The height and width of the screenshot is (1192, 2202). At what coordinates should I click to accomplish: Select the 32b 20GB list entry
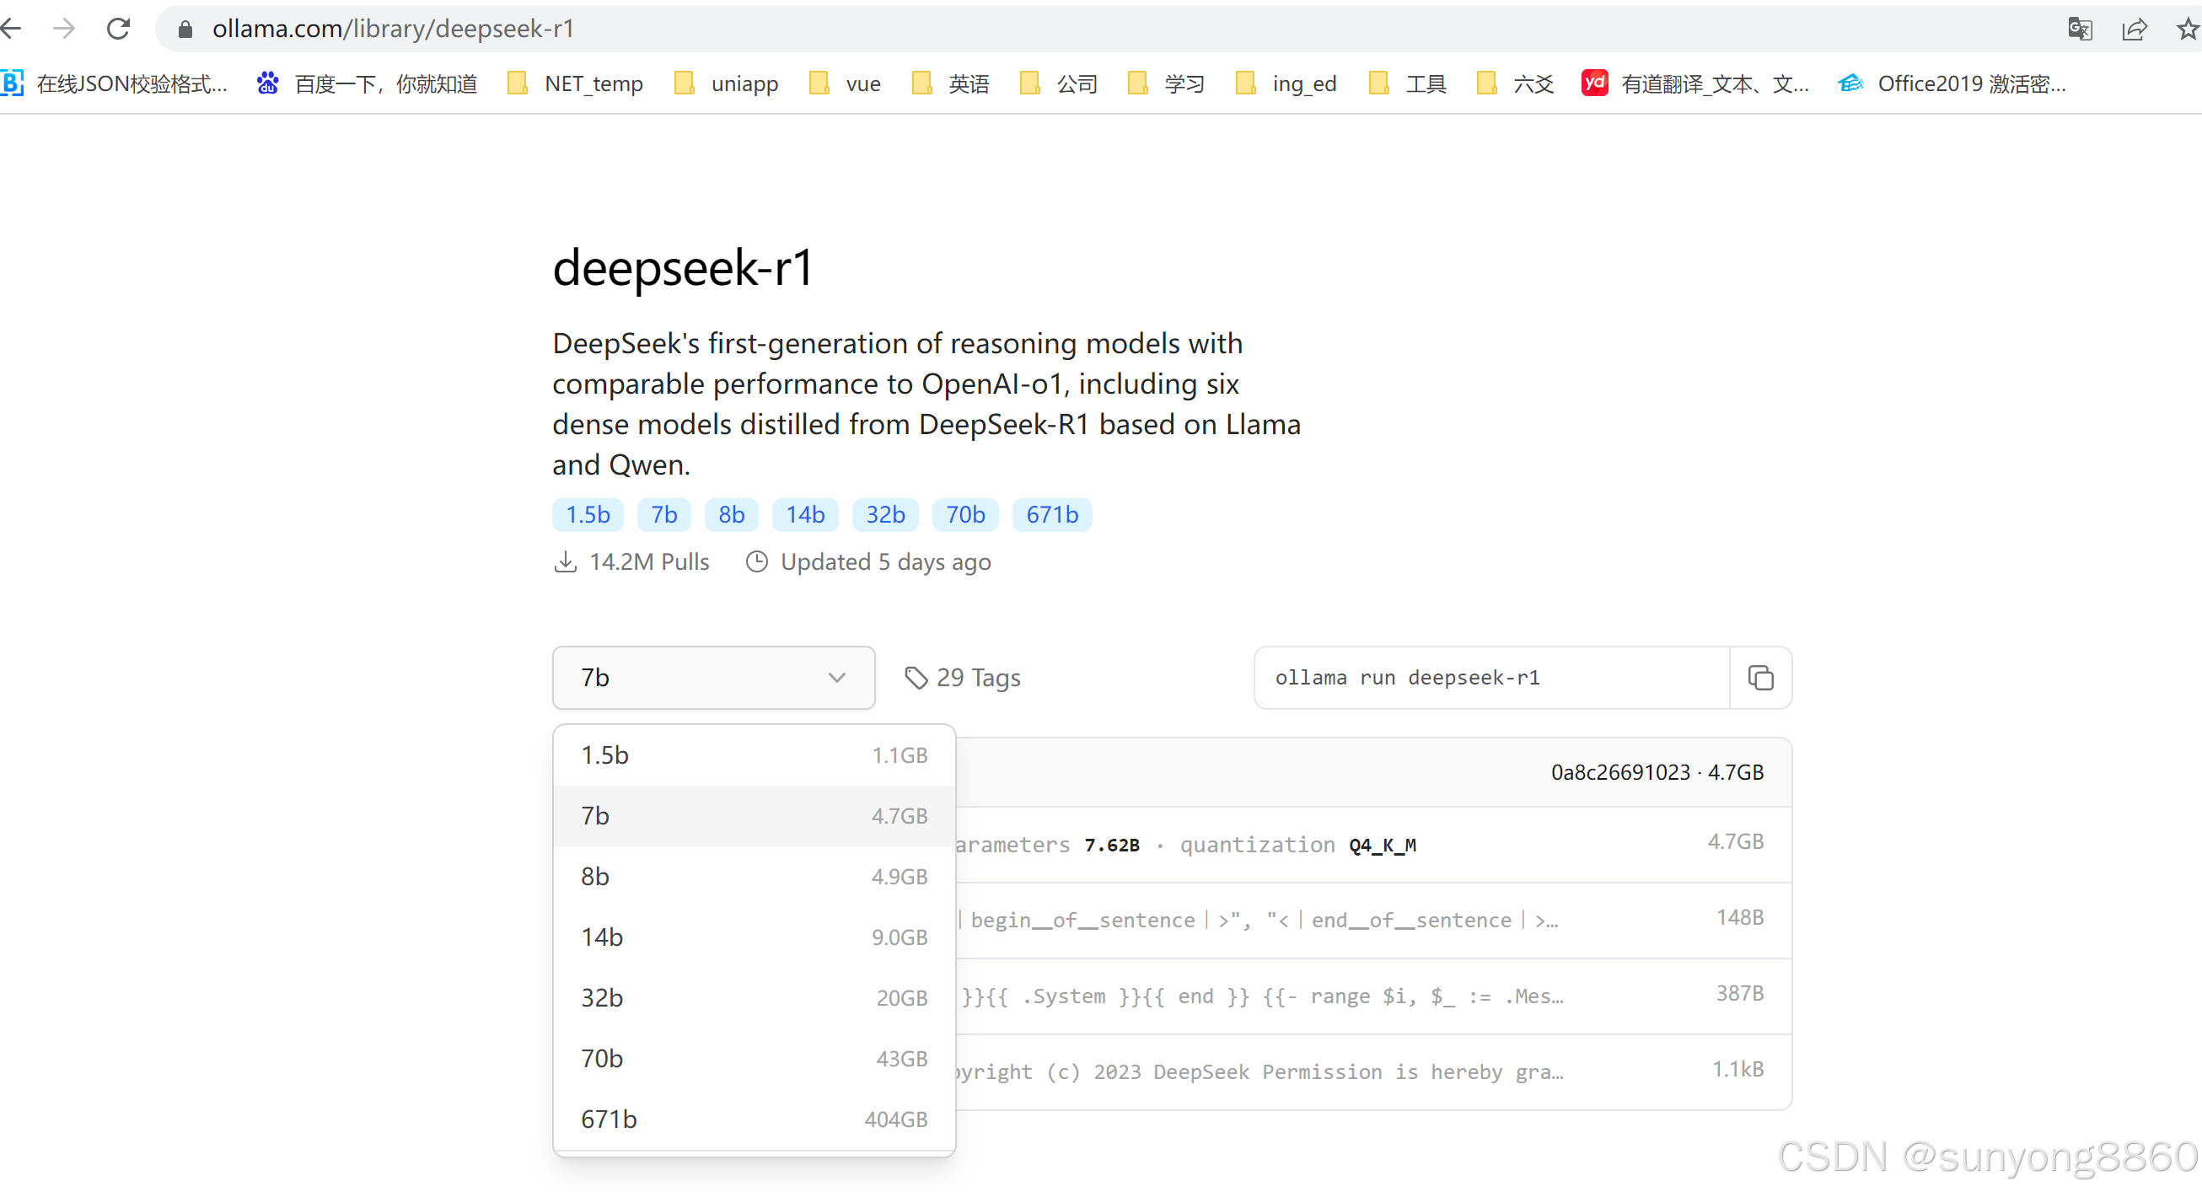[753, 998]
